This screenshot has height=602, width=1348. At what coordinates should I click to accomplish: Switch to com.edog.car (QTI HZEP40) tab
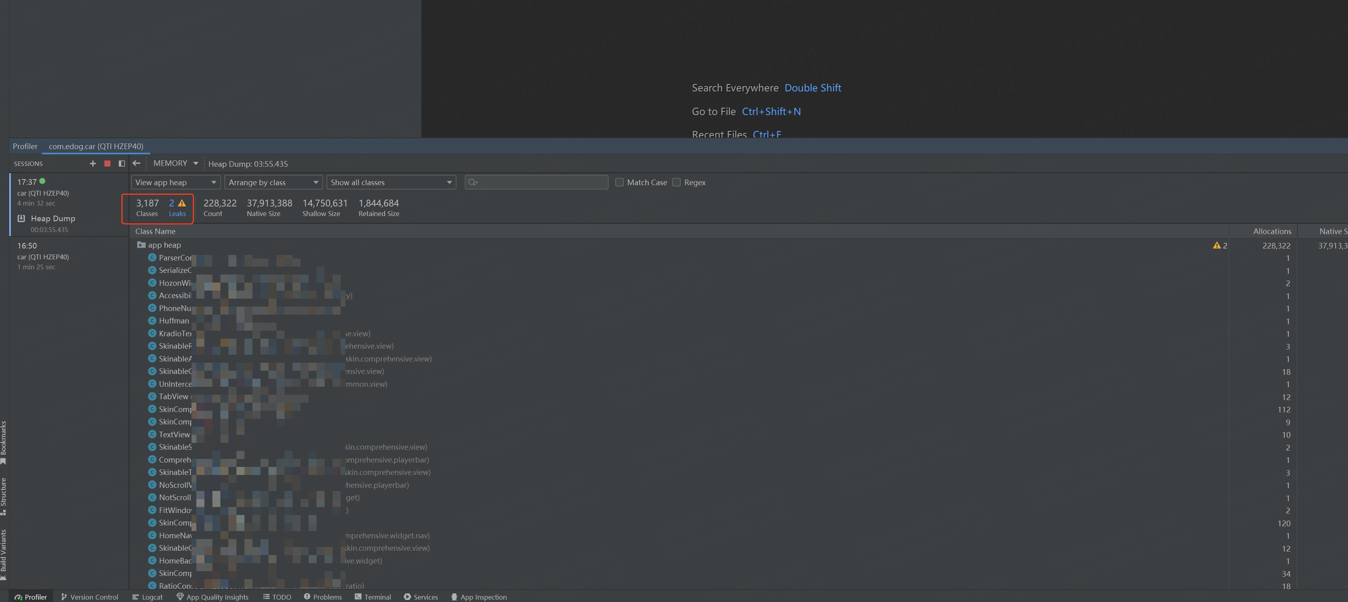point(96,146)
